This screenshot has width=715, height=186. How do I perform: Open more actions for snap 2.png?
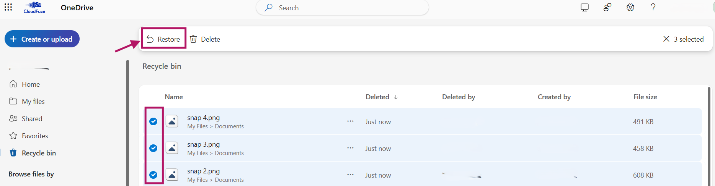pyautogui.click(x=350, y=175)
